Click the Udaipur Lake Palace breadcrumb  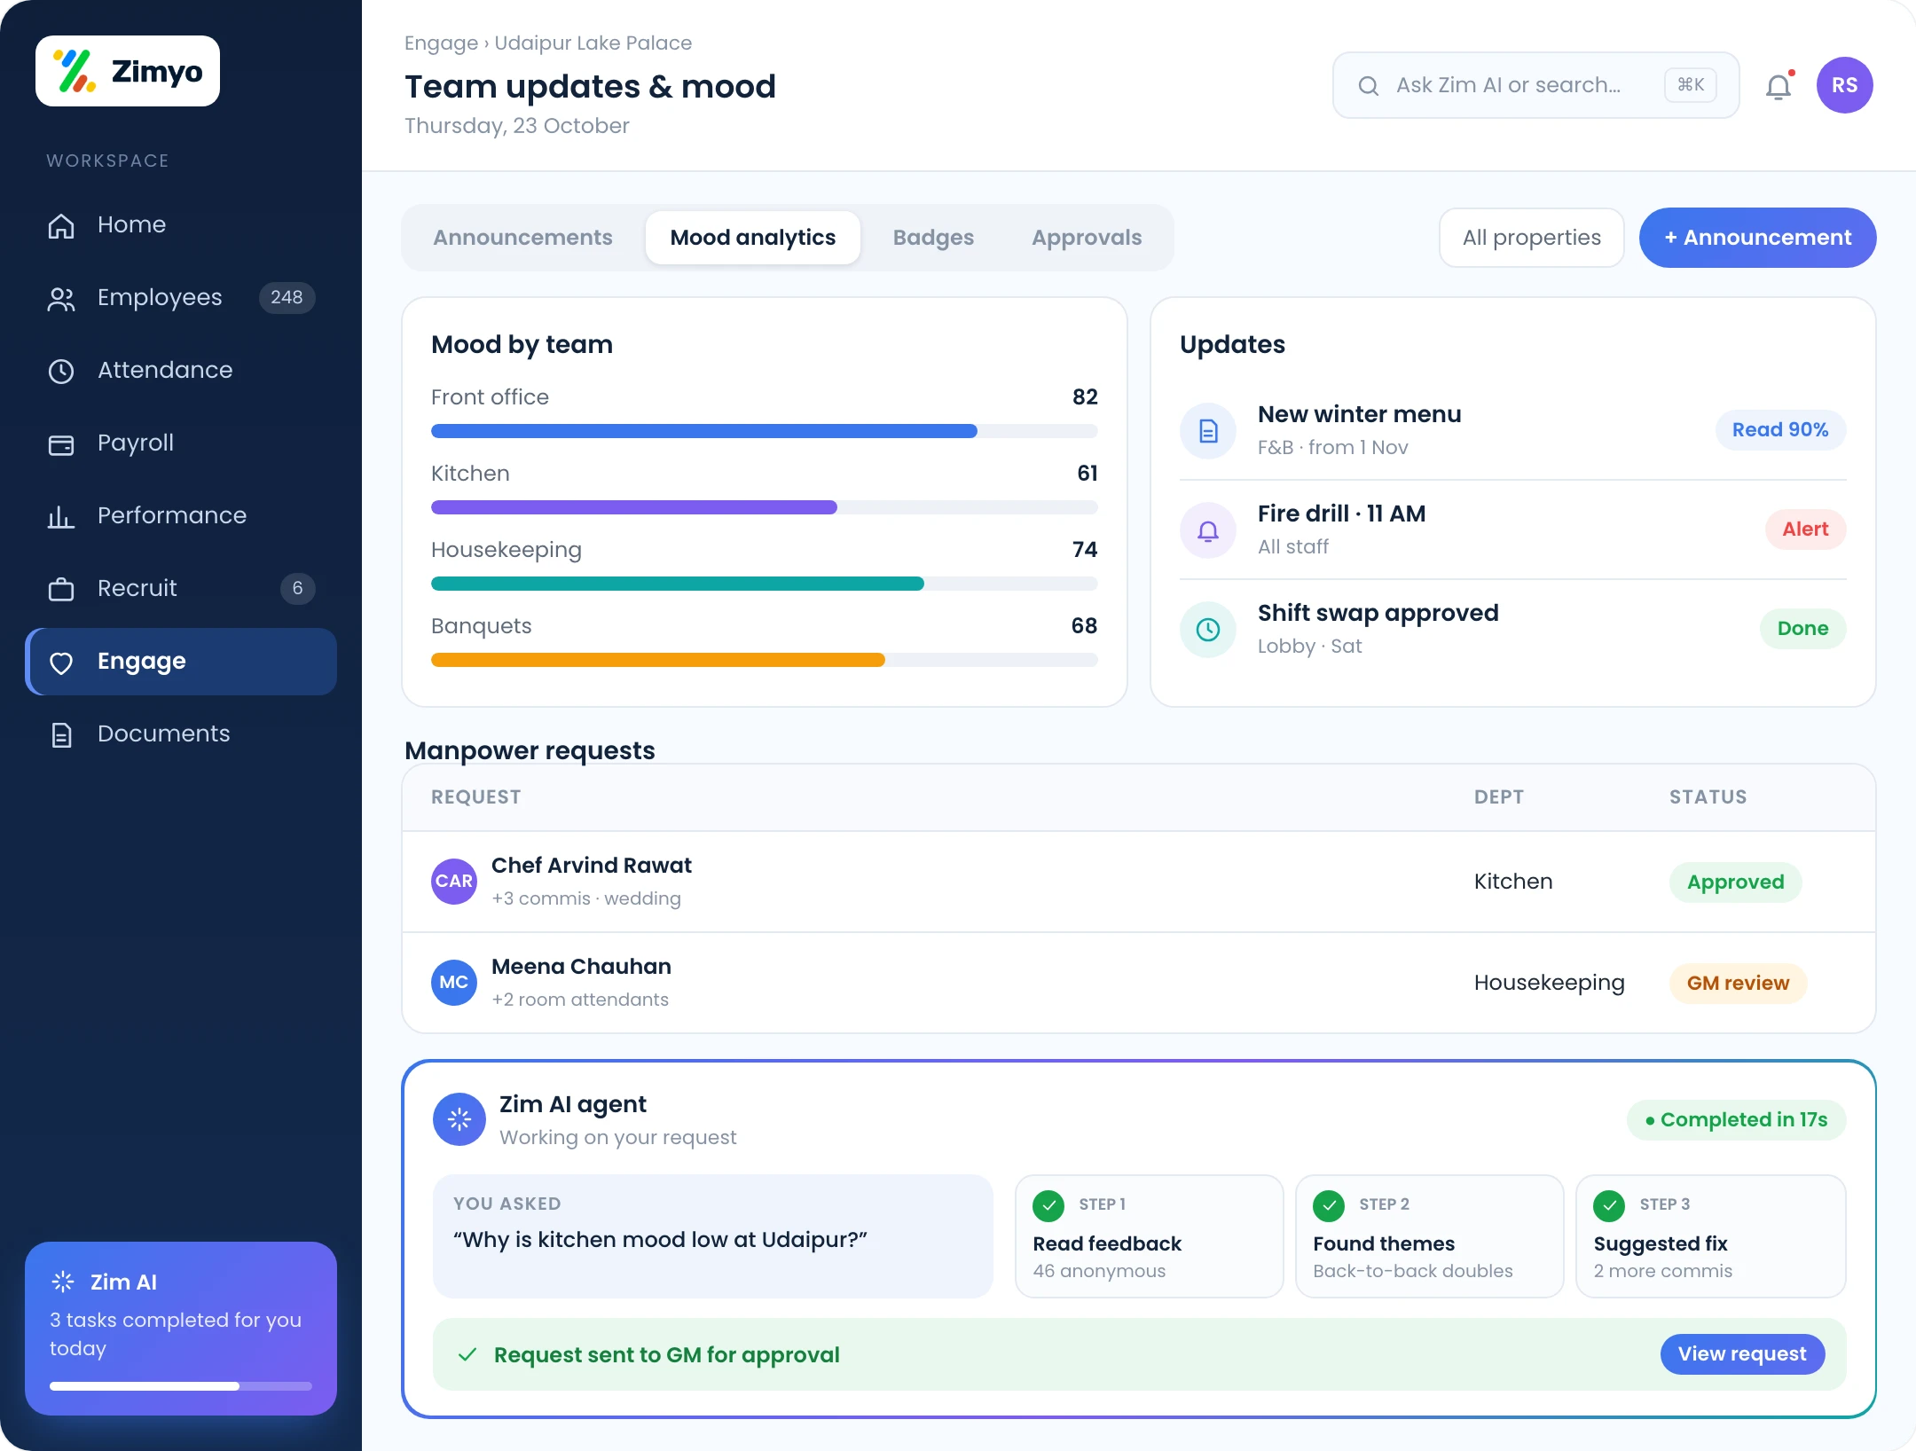point(593,43)
